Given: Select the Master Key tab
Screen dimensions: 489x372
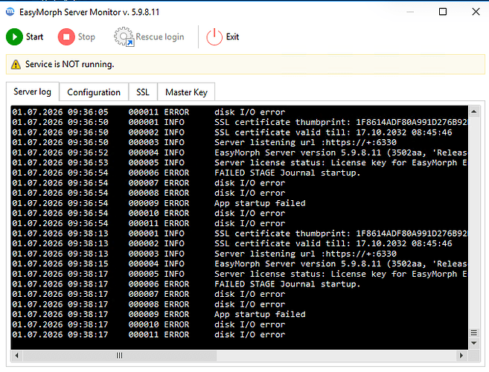Looking at the screenshot, I should (186, 92).
